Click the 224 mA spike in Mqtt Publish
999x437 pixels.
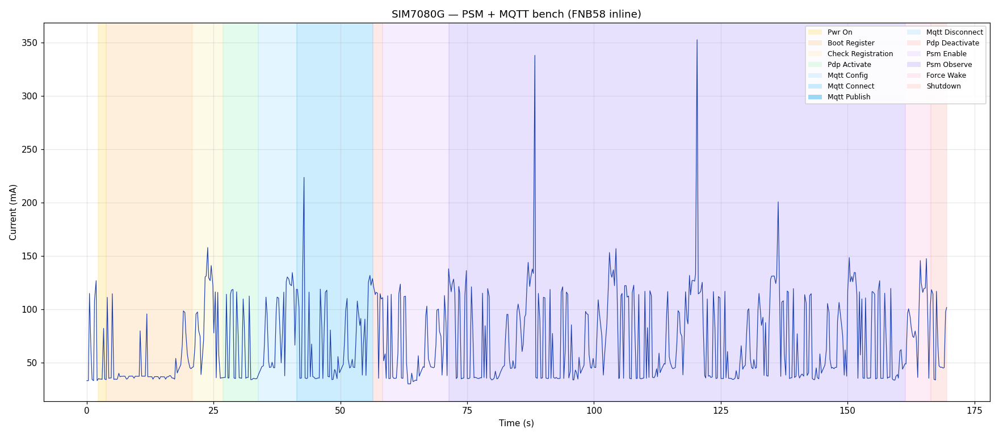click(x=304, y=178)
